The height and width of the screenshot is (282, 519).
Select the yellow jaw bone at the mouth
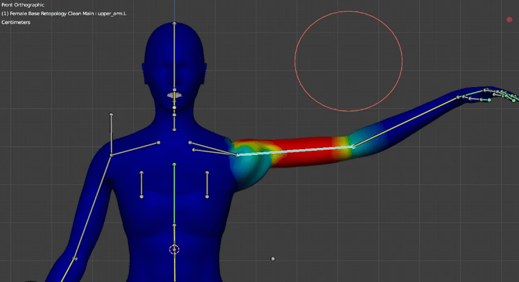(x=174, y=101)
